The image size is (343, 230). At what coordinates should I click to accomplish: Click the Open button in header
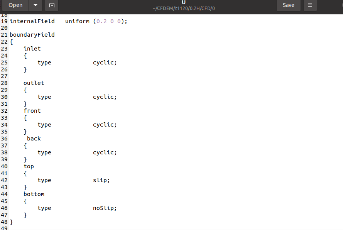pyautogui.click(x=15, y=5)
